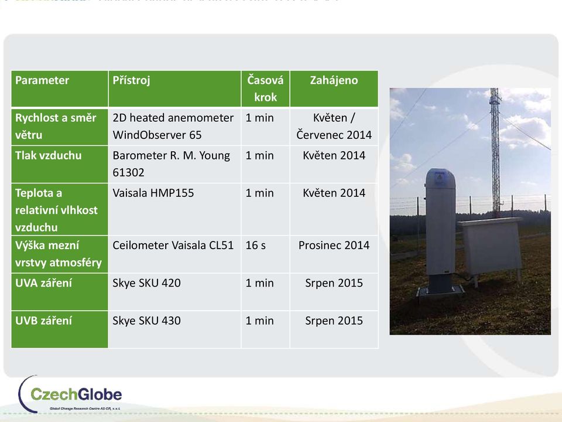Viewport: 562px width, 422px height.
Task: Click 'Barometer R. M. Young 61302' cell
Action: [174, 164]
